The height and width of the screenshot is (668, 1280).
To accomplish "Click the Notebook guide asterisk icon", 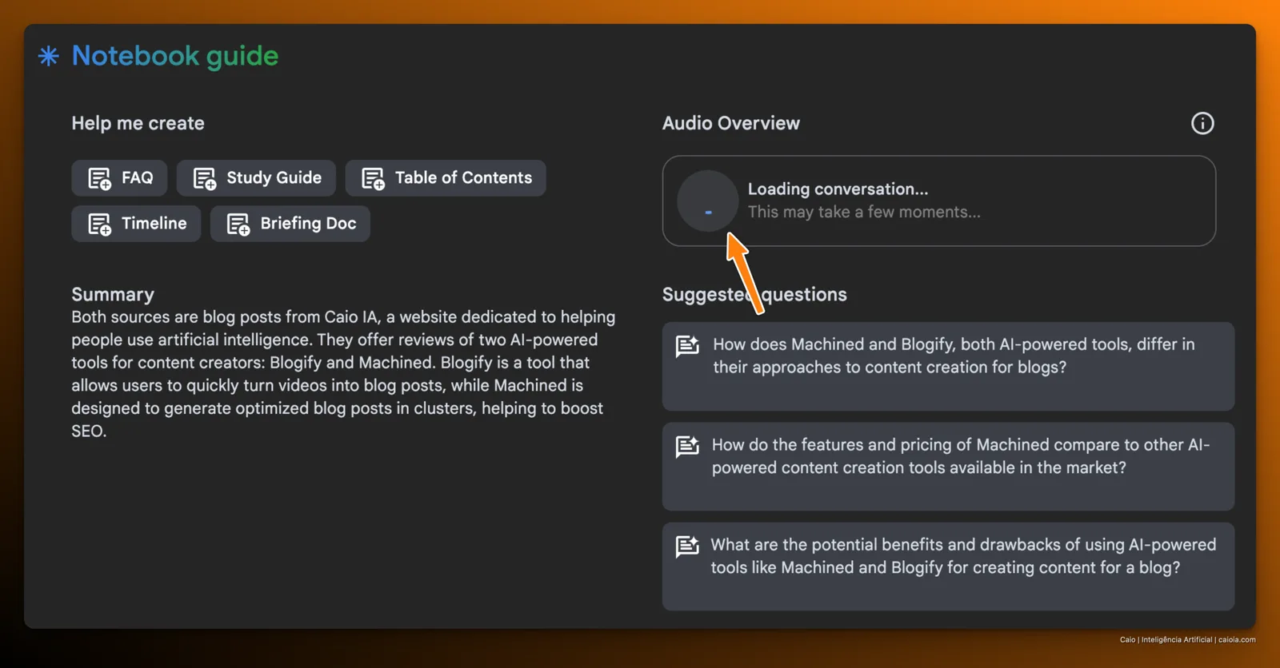I will click(x=49, y=56).
